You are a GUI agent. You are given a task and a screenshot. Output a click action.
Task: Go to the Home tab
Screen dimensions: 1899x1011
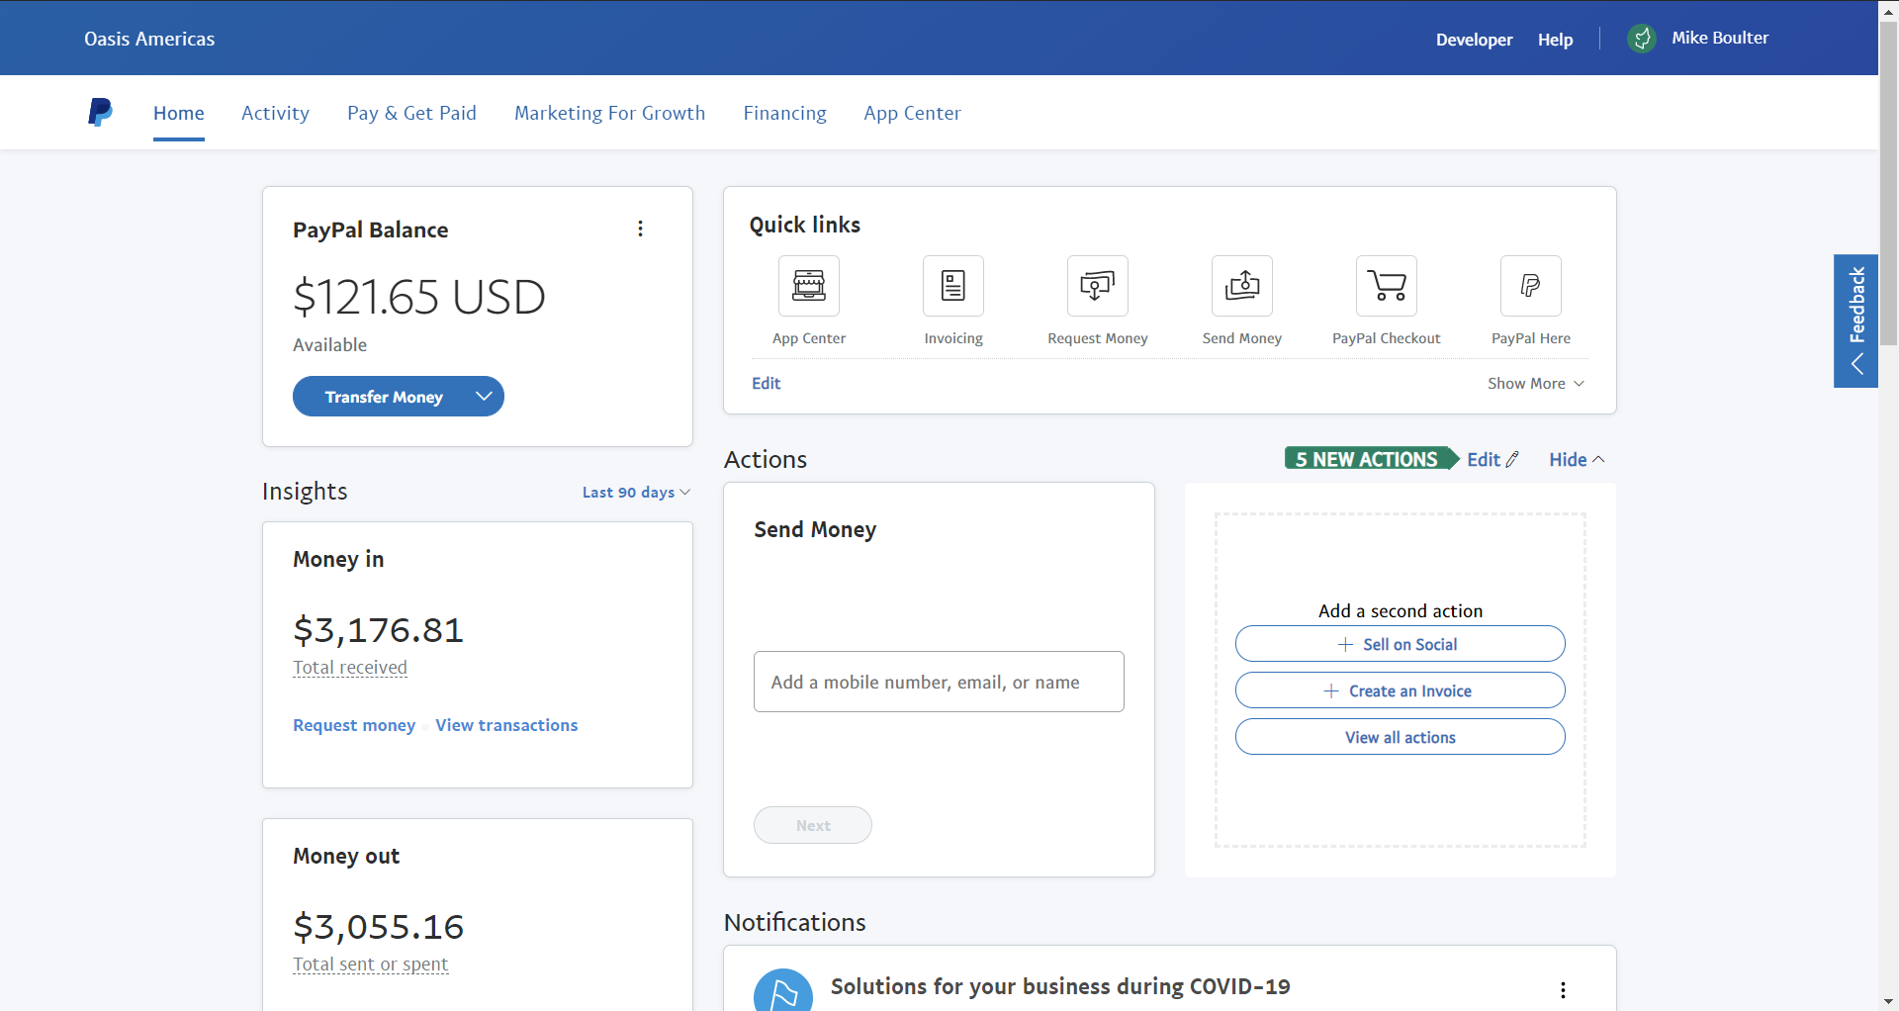[x=179, y=113]
